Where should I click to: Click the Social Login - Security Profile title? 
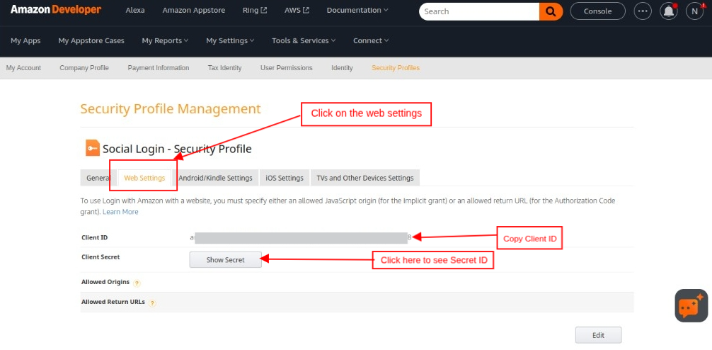click(x=177, y=149)
